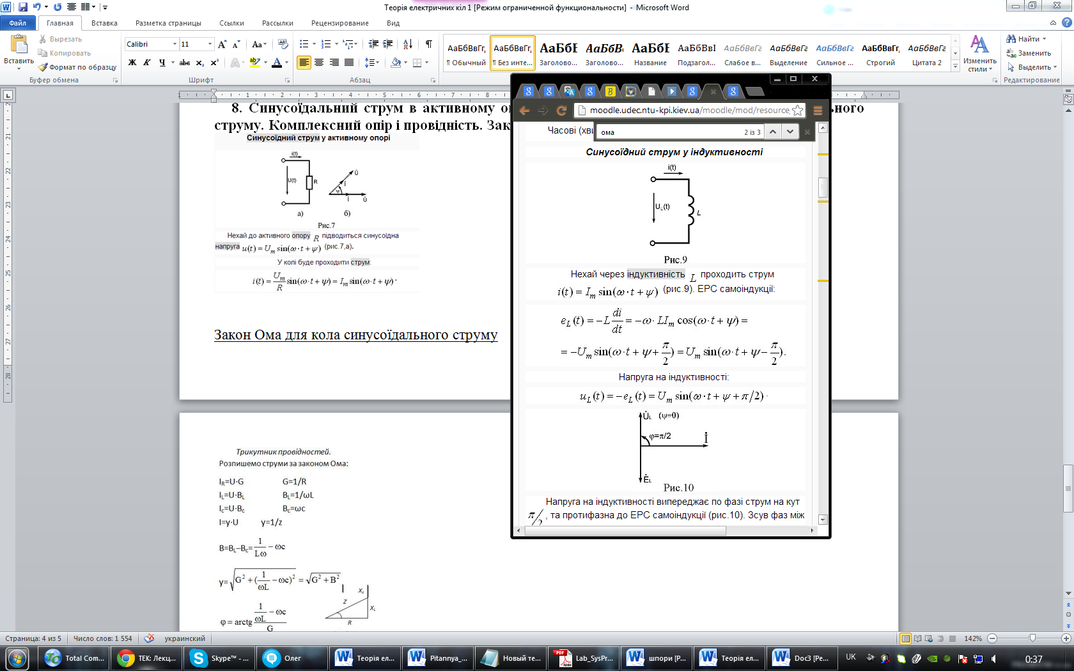The width and height of the screenshot is (1074, 671).
Task: Apply superscript formatting
Action: tap(214, 63)
